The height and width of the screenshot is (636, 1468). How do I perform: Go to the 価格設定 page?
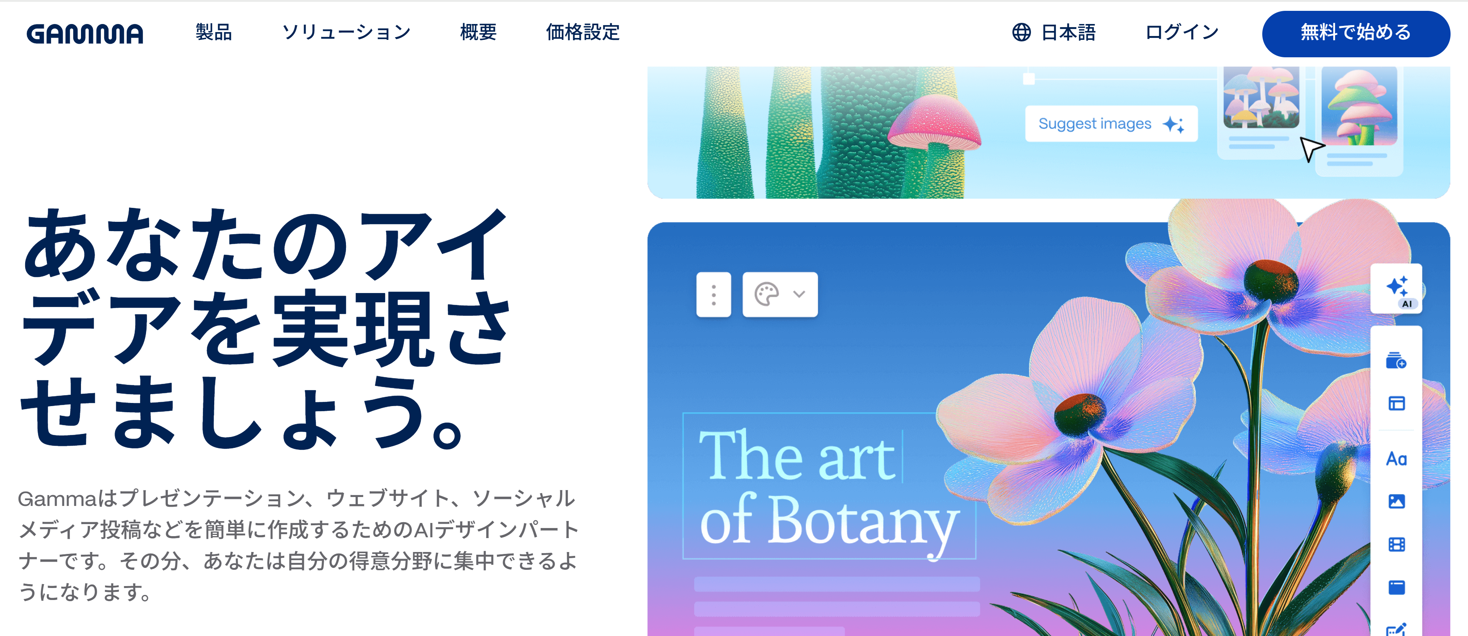point(582,33)
